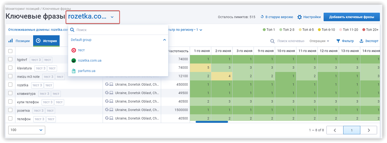Click the export upload icon
Screen dimensions: 387x143
[x=361, y=41]
